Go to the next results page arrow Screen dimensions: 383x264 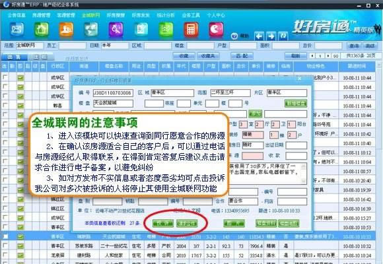point(328,56)
